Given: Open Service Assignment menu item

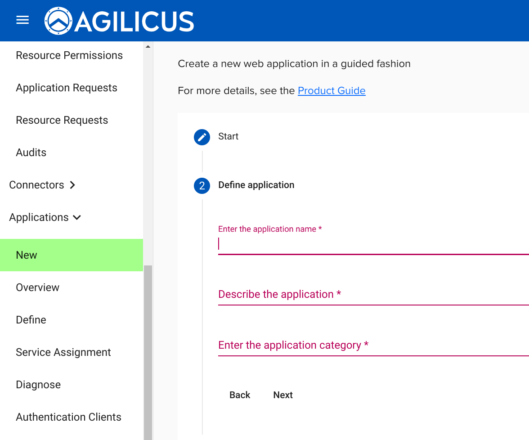Looking at the screenshot, I should pyautogui.click(x=63, y=352).
